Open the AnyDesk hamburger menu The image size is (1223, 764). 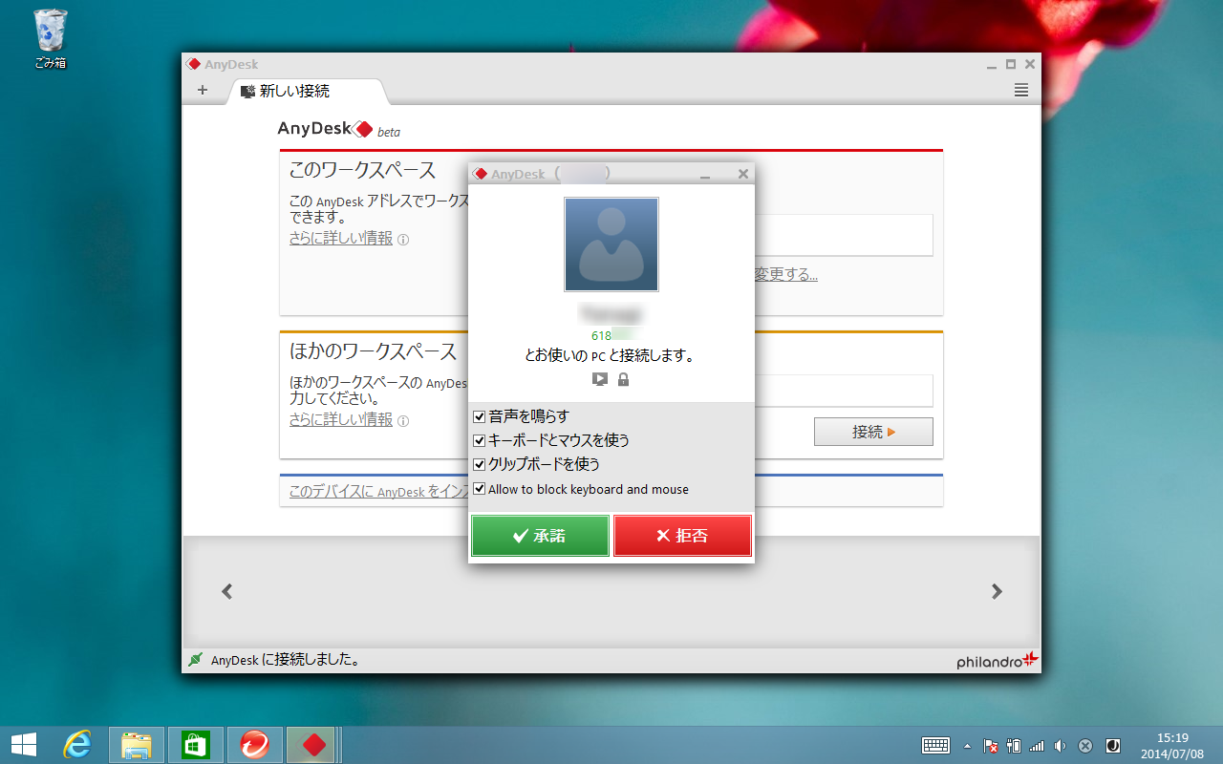click(1020, 90)
